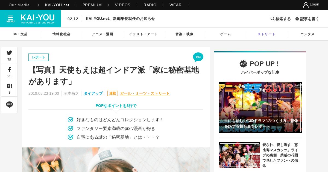This screenshot has width=328, height=172.
Task: Click the publish date 2019.08.23 19:00
Action: [x=44, y=93]
